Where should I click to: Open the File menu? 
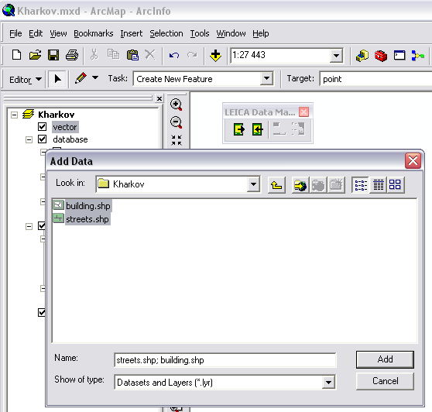point(15,33)
